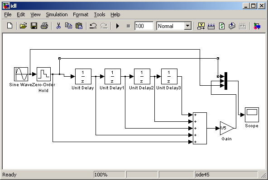The height and width of the screenshot is (180, 268).
Task: Open the Edit menu
Action: pos(21,14)
